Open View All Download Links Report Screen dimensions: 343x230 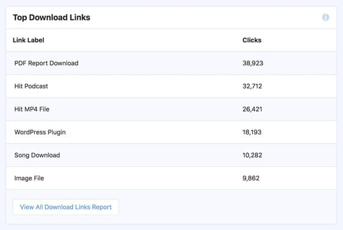click(66, 207)
